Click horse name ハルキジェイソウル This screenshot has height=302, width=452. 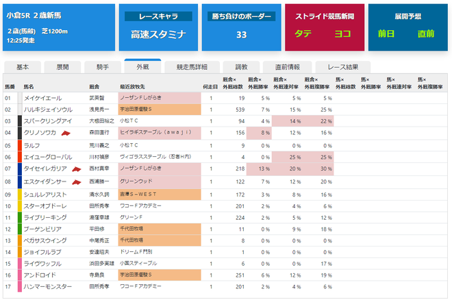click(x=48, y=110)
